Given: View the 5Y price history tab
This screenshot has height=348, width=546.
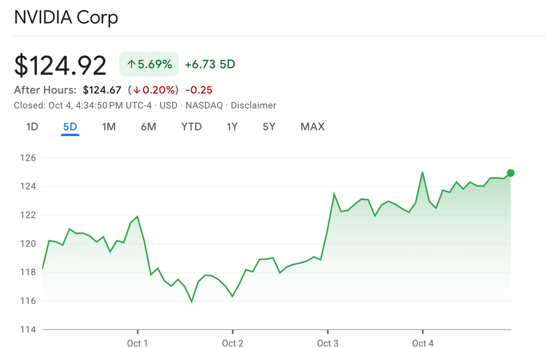Looking at the screenshot, I should [269, 127].
